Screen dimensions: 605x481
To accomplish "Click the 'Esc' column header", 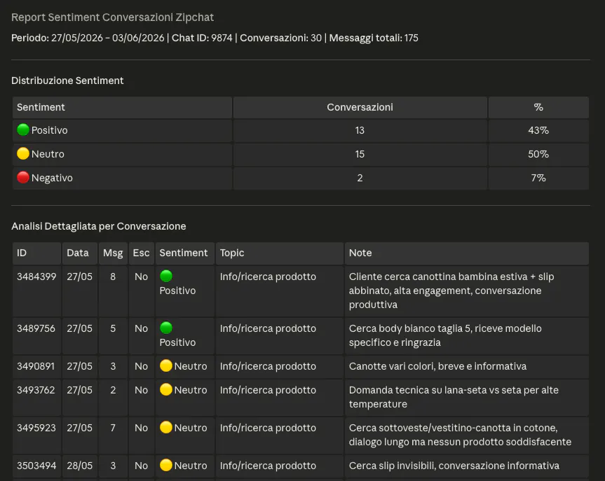I will point(141,253).
